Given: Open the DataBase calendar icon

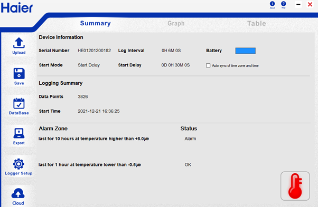Looking at the screenshot, I should tap(19, 103).
